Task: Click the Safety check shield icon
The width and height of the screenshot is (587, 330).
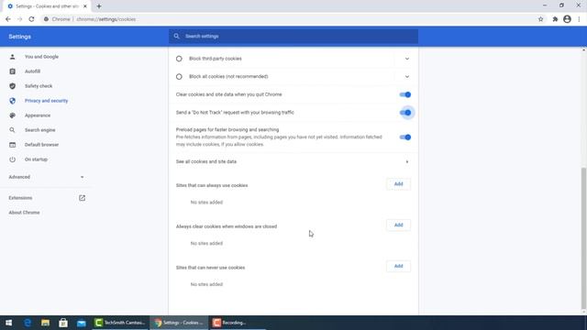Action: click(12, 86)
